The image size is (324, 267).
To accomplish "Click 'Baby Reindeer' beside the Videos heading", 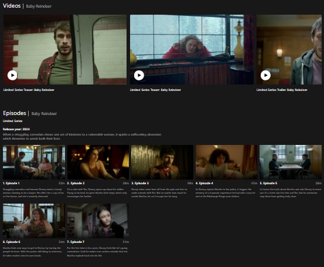I will tap(39, 6).
